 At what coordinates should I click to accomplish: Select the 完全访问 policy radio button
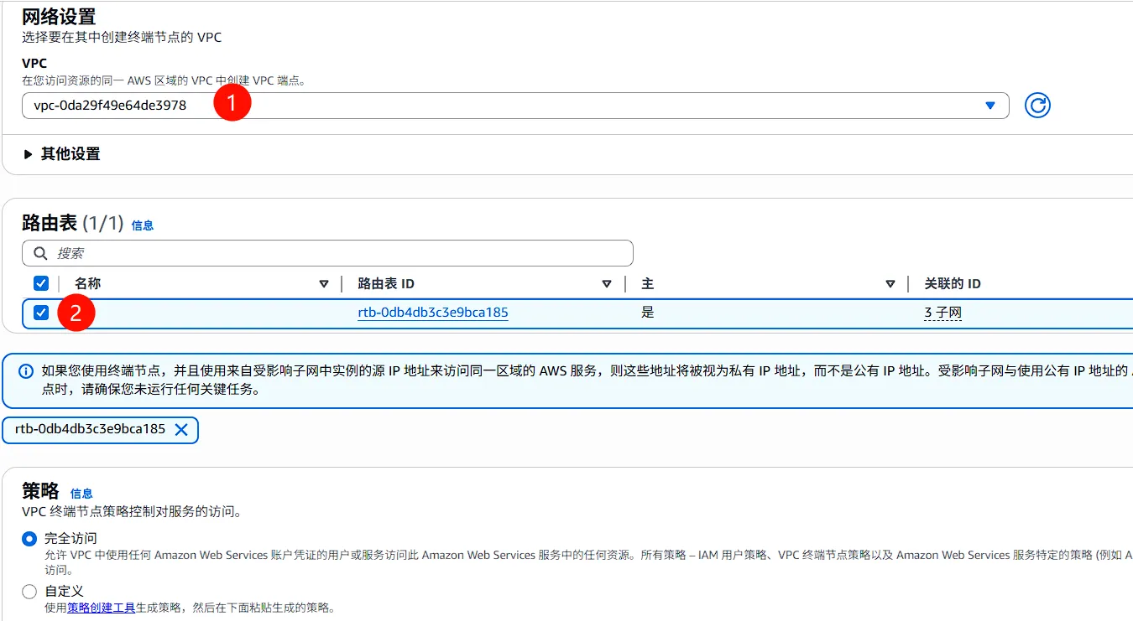[29, 538]
